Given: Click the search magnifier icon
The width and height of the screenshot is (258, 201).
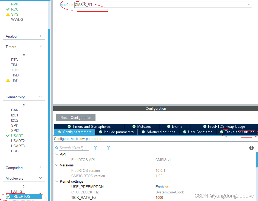Looking at the screenshot, I should pos(56,148).
